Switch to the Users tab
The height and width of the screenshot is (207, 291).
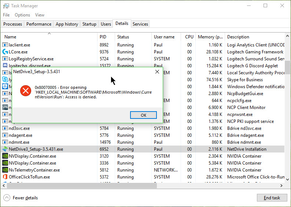click(x=106, y=24)
